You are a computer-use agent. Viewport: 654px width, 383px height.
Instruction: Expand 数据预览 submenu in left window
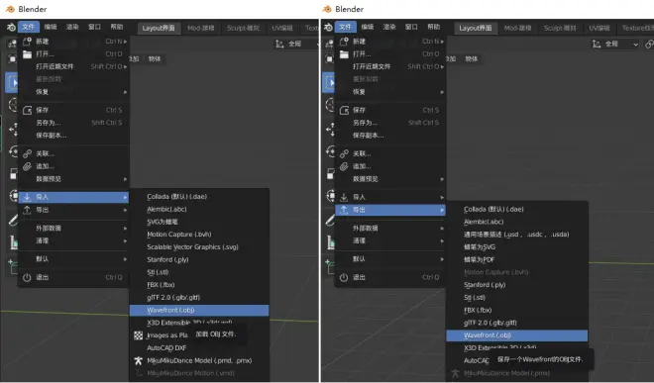[x=74, y=179]
